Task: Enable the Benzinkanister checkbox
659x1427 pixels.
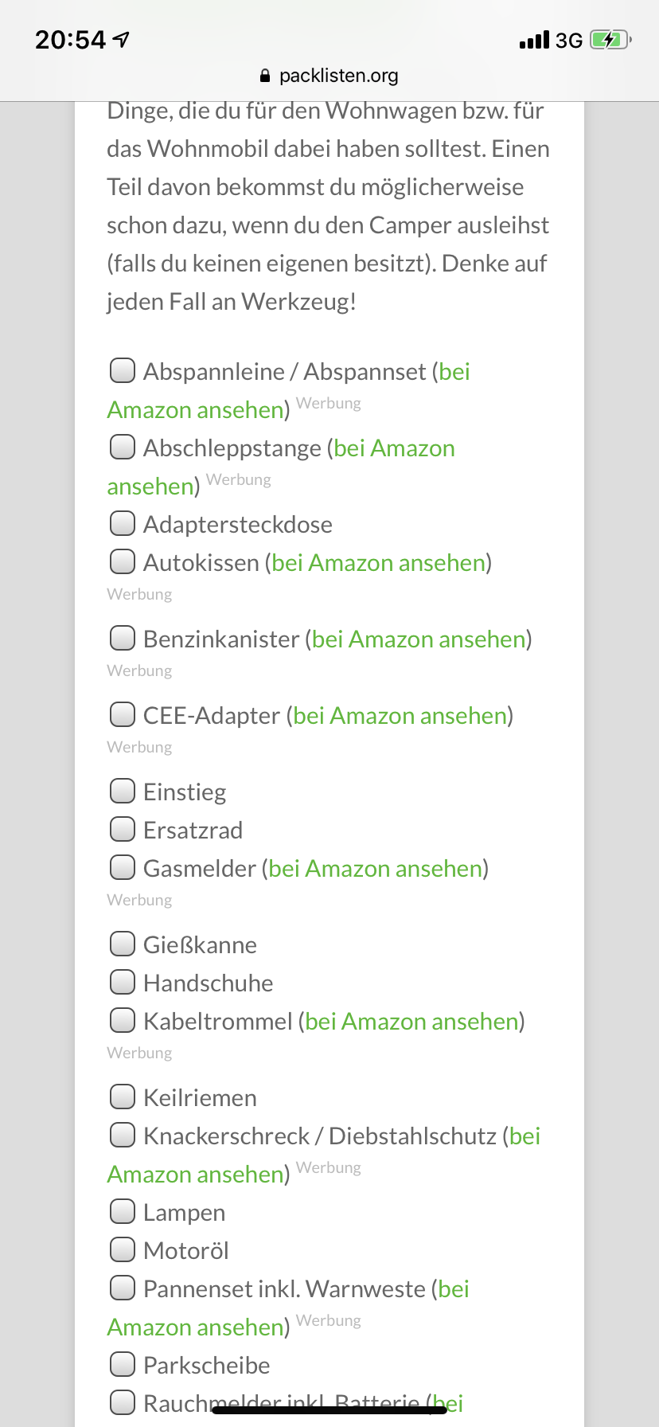Action: [x=122, y=638]
